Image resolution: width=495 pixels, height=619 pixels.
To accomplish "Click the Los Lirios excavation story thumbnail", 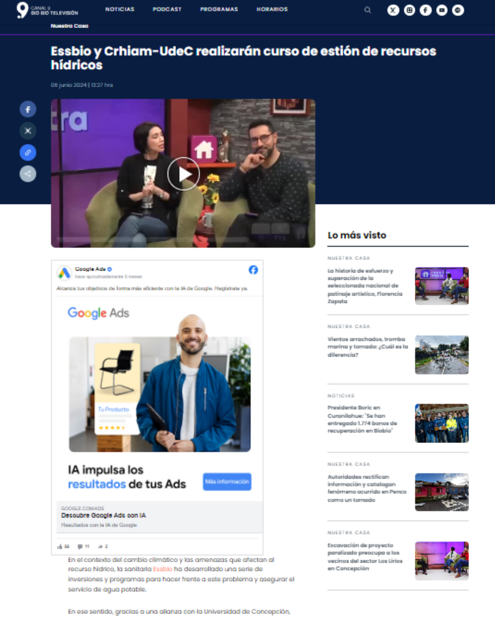I will (x=442, y=561).
